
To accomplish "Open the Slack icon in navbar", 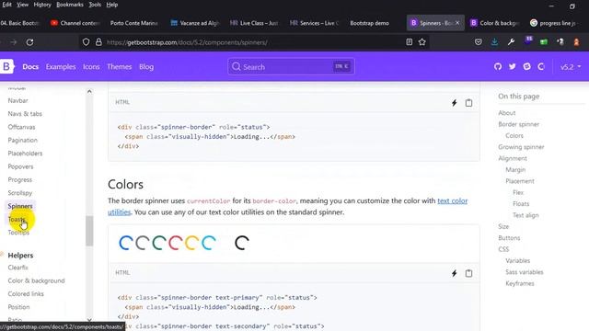I will click(x=526, y=67).
